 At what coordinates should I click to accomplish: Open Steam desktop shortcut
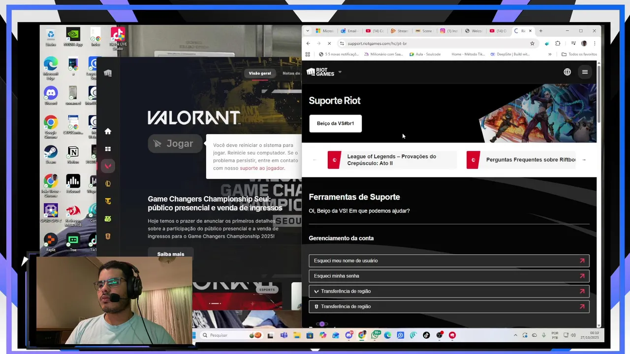pos(51,154)
